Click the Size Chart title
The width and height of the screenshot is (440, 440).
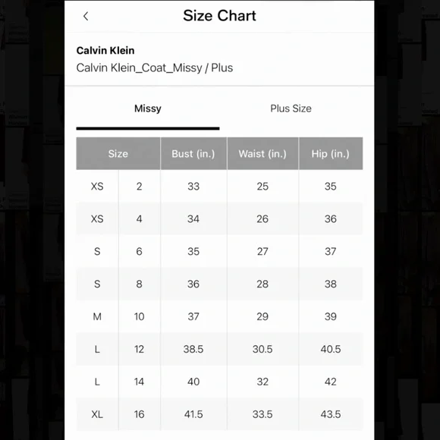tap(219, 16)
